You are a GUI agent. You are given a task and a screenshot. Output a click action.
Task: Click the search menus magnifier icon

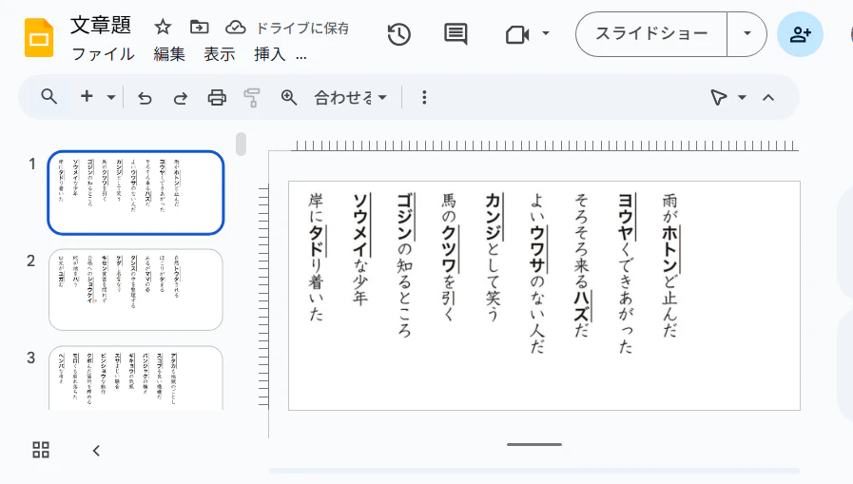tap(48, 97)
